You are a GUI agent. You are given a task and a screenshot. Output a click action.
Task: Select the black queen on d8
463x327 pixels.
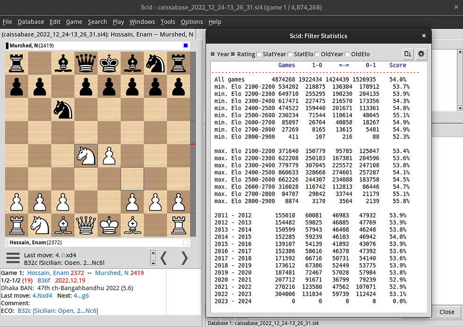click(x=86, y=63)
